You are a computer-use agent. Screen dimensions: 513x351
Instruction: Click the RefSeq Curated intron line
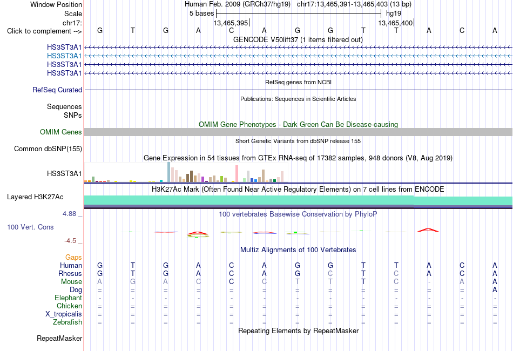[298, 90]
